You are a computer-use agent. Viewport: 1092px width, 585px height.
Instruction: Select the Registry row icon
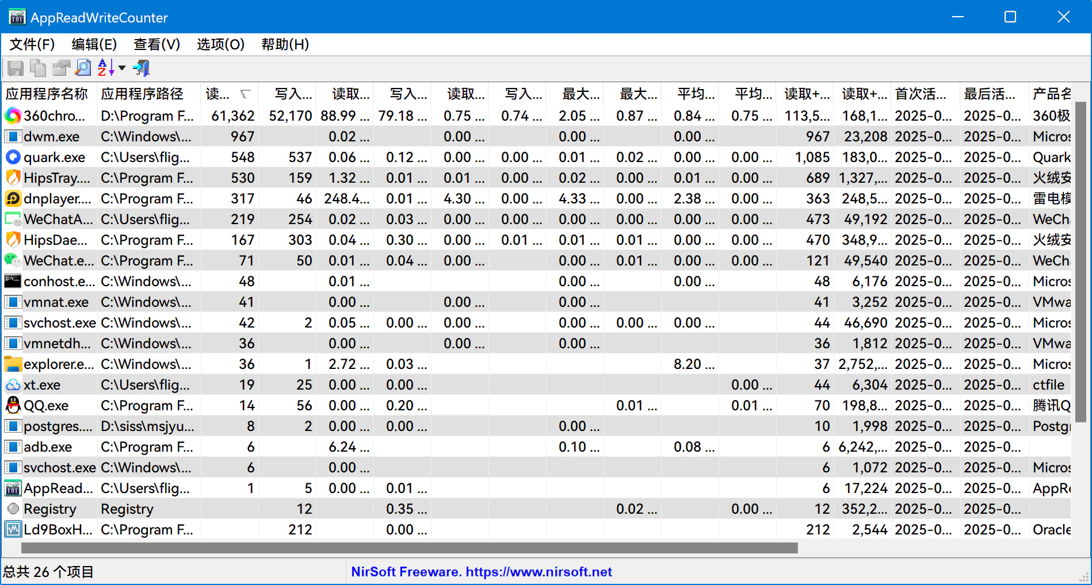[x=13, y=509]
